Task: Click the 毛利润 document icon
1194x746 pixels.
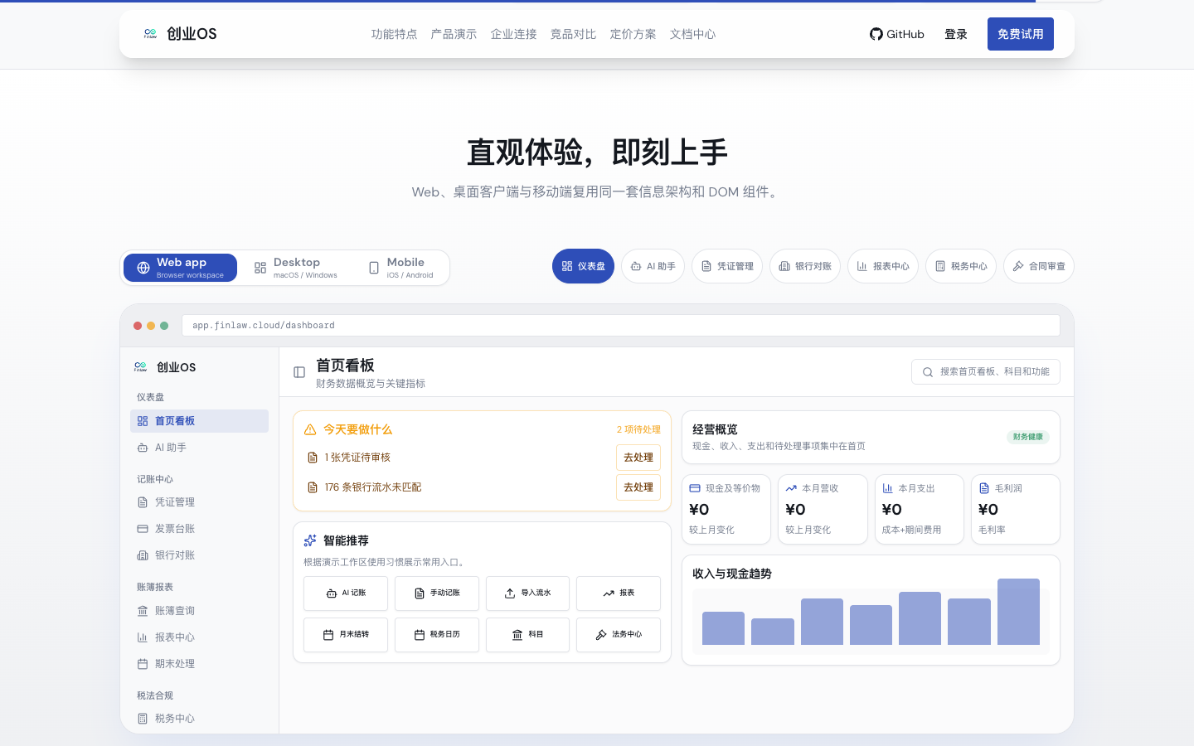Action: pos(984,488)
